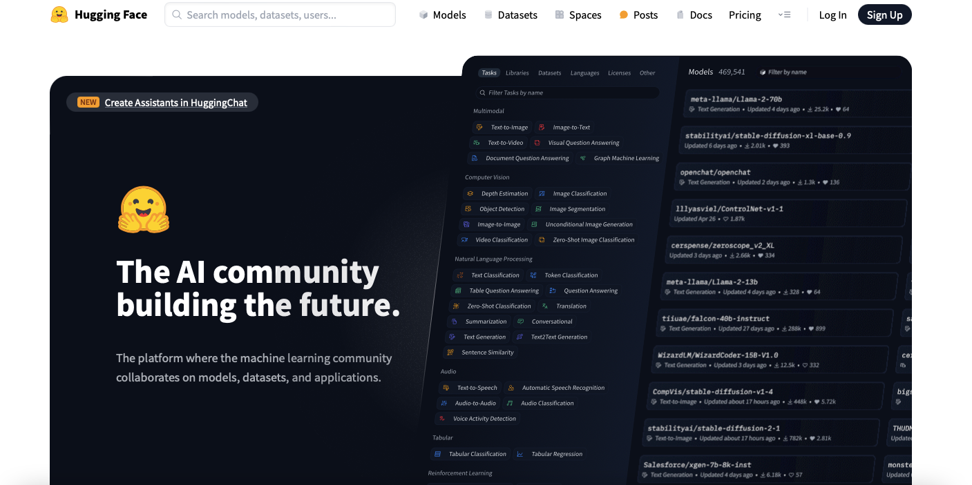Click the Log In link
Screen dimensions: 972x485
click(832, 14)
